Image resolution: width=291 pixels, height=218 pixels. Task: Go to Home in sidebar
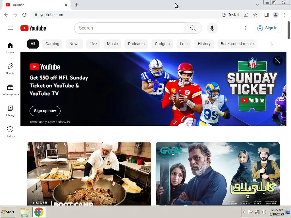(10, 48)
